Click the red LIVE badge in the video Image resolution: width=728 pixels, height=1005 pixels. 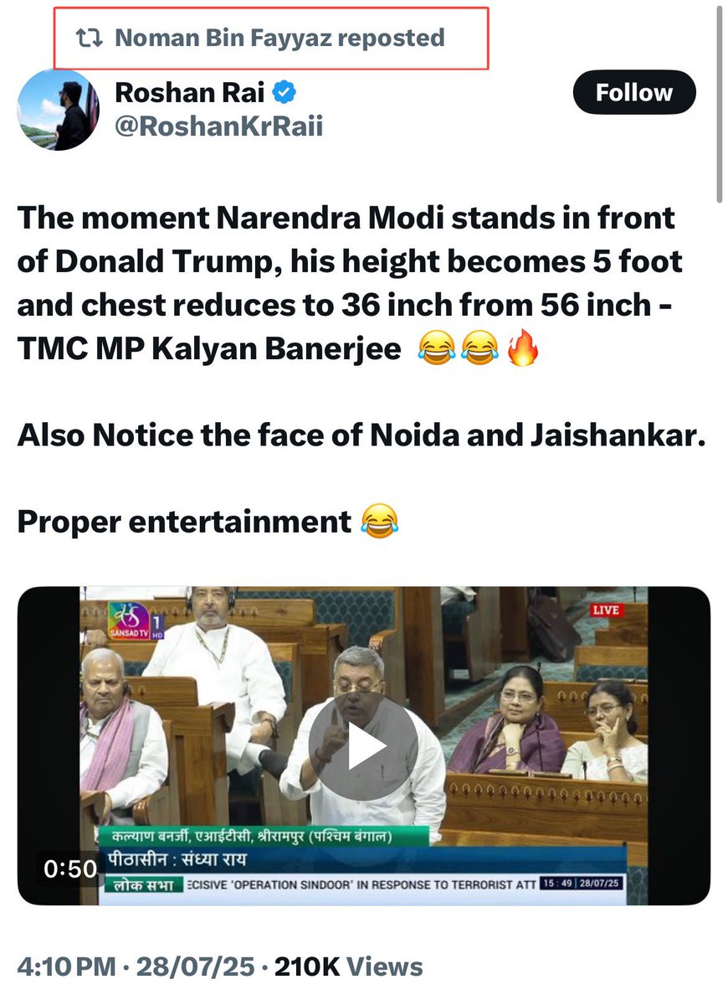(x=605, y=610)
